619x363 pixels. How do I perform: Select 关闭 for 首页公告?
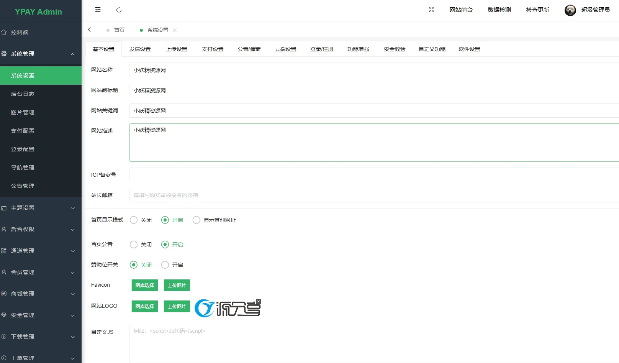tap(141, 245)
